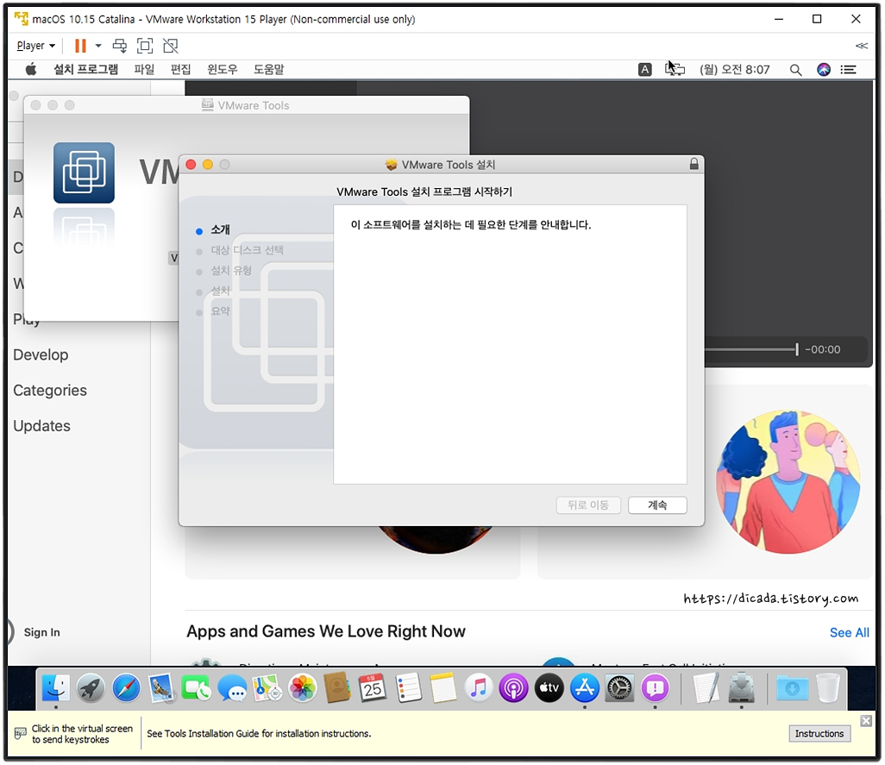
Task: Click the See All link
Action: click(x=849, y=632)
